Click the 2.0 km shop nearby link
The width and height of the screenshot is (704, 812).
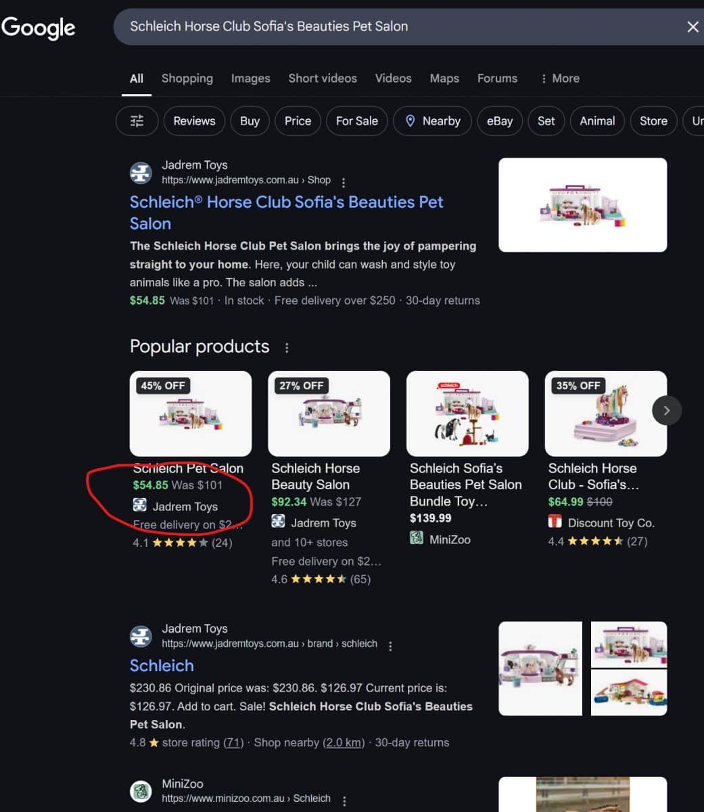click(x=343, y=742)
